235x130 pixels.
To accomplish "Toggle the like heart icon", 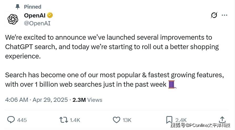I will click(116, 120).
